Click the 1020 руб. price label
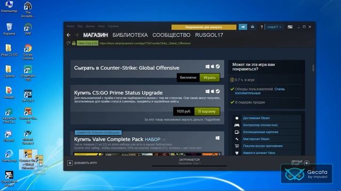The width and height of the screenshot is (341, 191). click(x=184, y=111)
